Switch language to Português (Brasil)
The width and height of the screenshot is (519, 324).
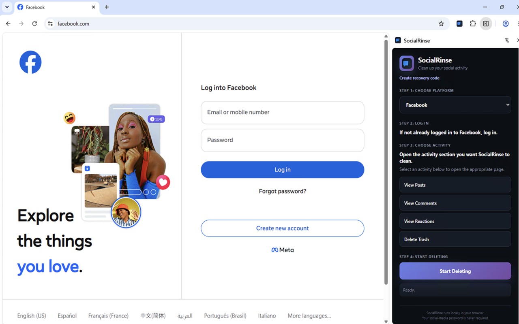[x=225, y=315]
